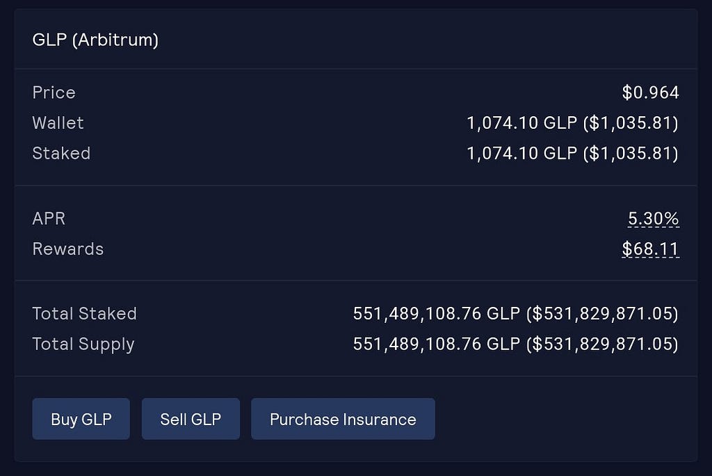Select Total Staked 551,489,108.76 GLP amount

[437, 314]
